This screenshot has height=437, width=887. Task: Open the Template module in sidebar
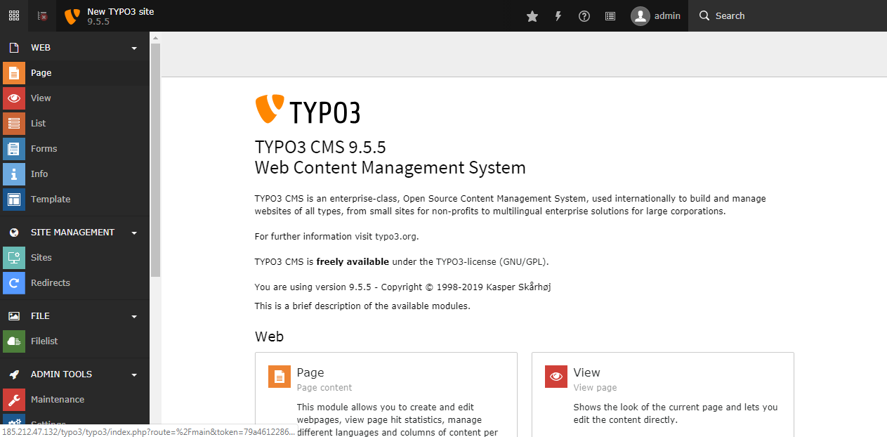click(x=74, y=200)
